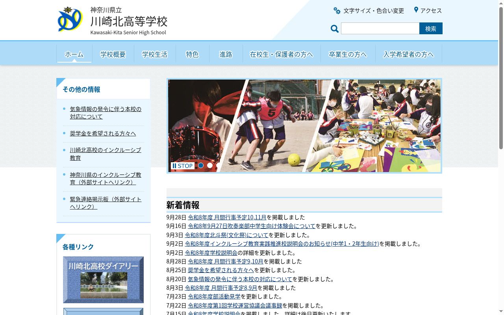504x315 pixels.
Task: Click the gear icon for 文字サイズ・色合い変更
Action: [x=337, y=11]
